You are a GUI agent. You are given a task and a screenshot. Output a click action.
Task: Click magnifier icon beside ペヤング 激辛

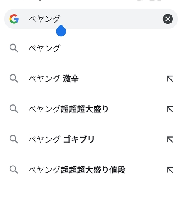(14, 79)
